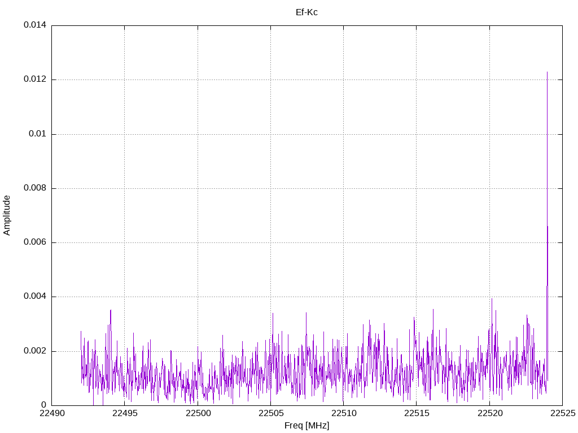This screenshot has width=578, height=433.
Task: Click the 0.002 y-axis tick label
Action: pos(35,351)
